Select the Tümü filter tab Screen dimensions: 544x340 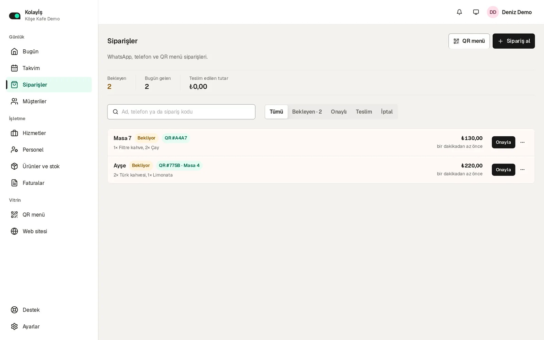click(276, 112)
